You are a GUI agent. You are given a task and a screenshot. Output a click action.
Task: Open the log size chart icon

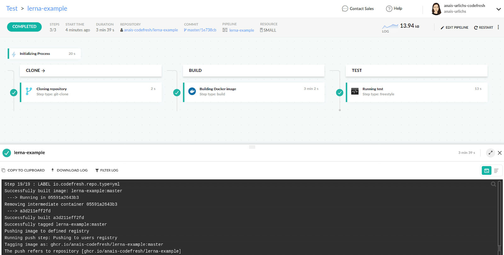390,26
